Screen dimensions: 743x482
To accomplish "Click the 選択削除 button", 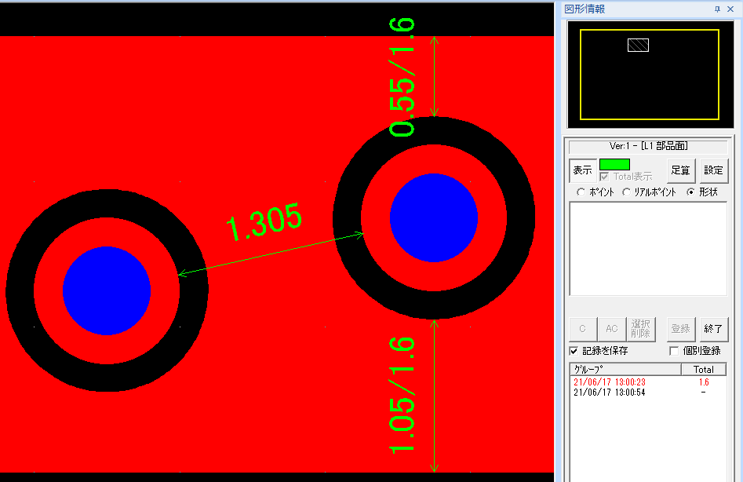I will 641,329.
